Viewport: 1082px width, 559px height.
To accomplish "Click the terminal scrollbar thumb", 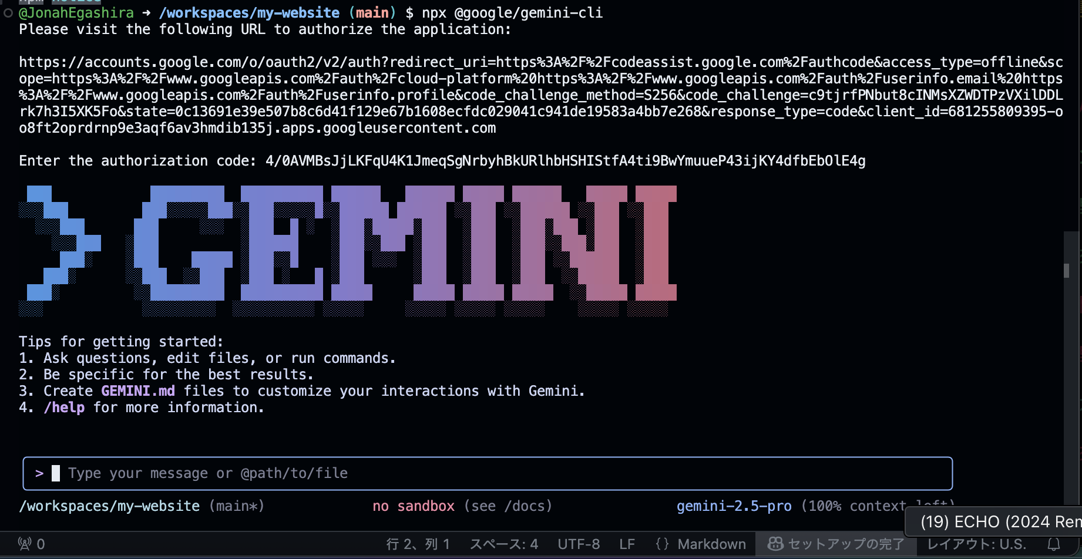I will [1066, 271].
